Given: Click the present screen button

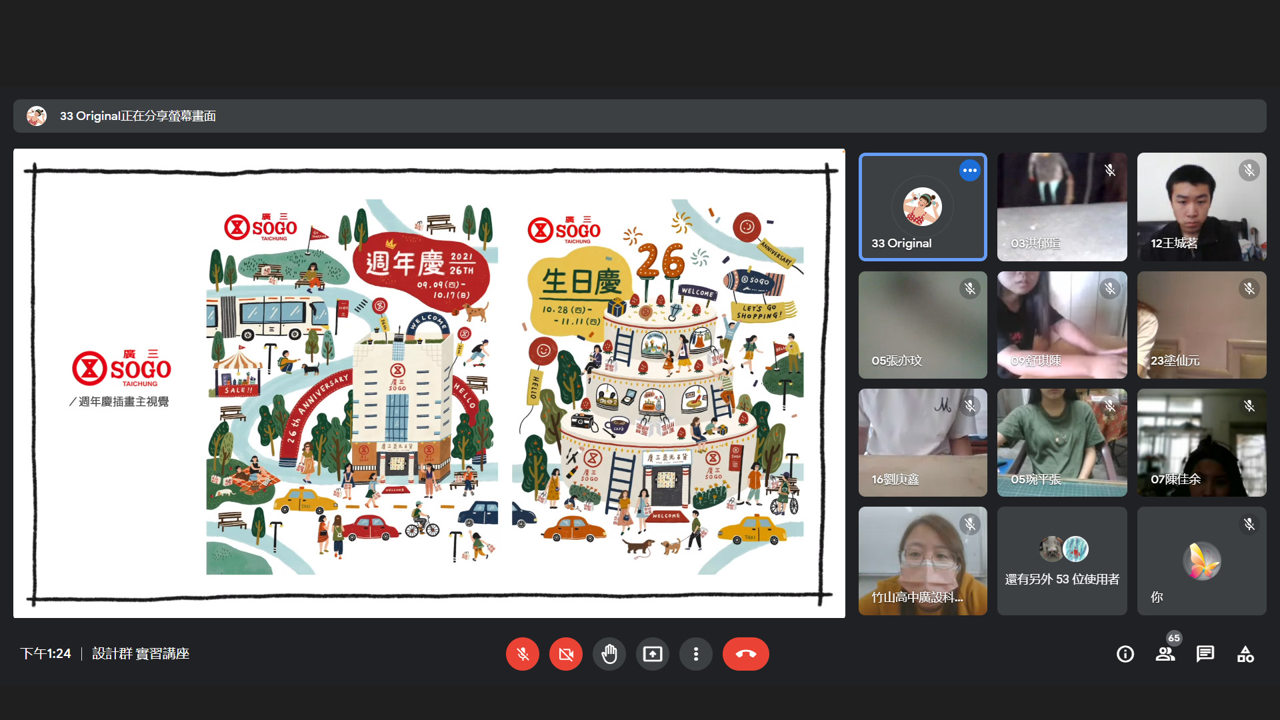Looking at the screenshot, I should click(x=653, y=654).
